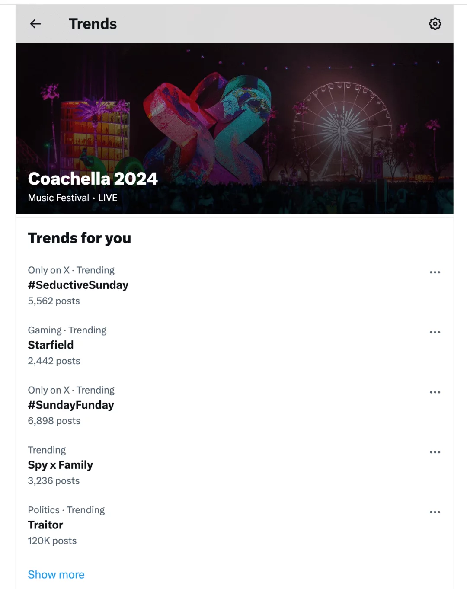
Task: Click the Trends for you heading
Action: [80, 238]
